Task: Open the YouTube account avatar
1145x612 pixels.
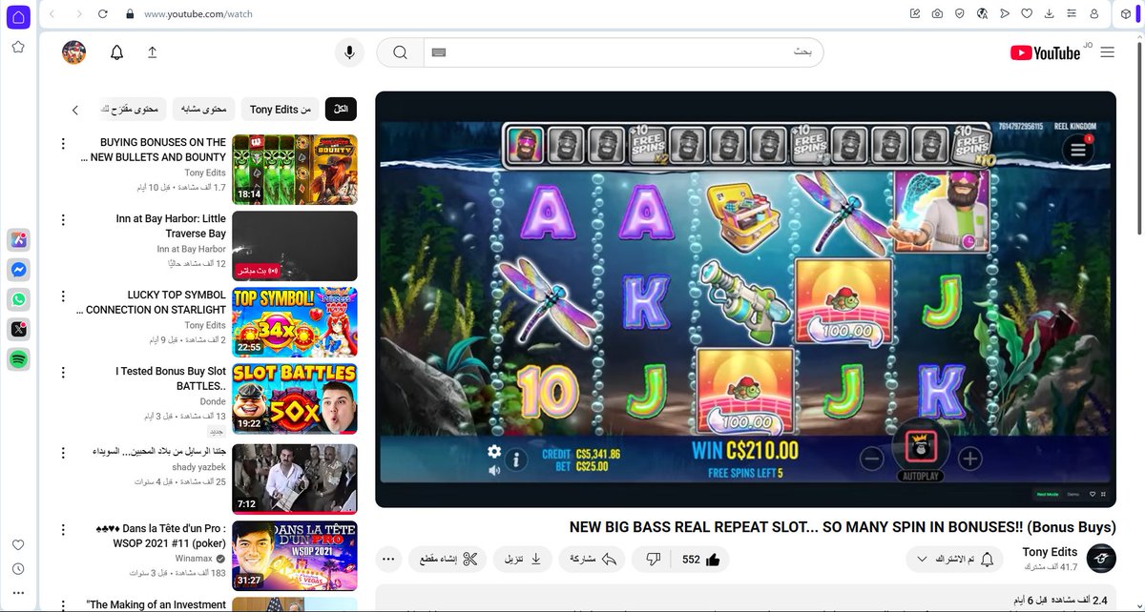Action: click(74, 52)
